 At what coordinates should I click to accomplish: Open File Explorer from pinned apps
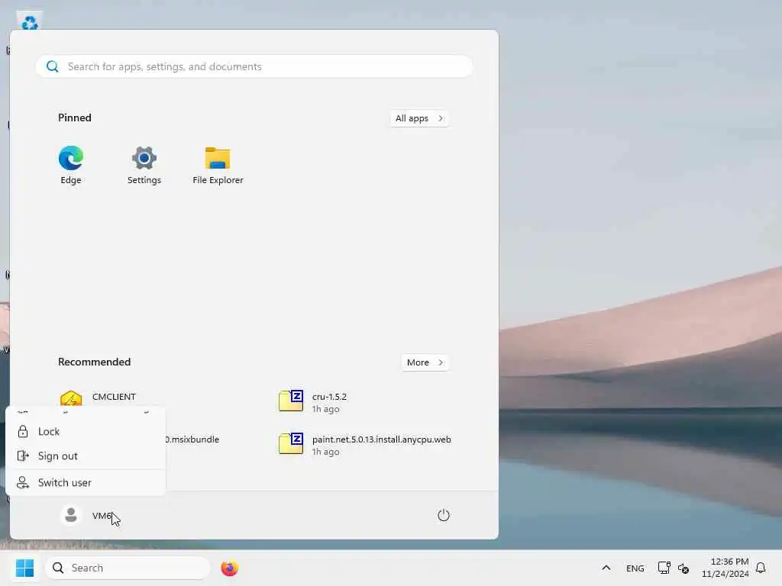click(x=218, y=165)
